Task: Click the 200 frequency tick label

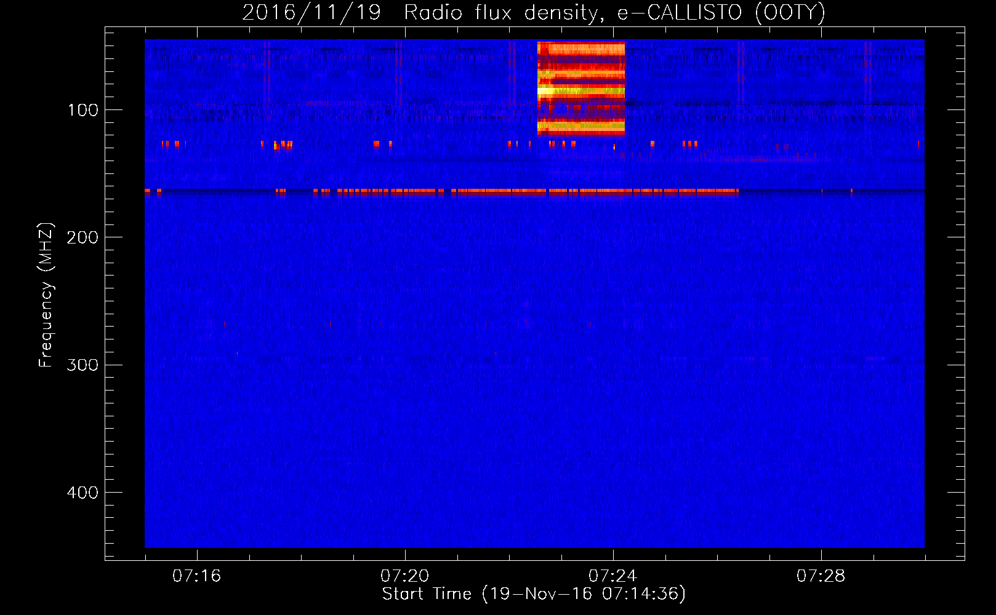Action: (x=82, y=237)
